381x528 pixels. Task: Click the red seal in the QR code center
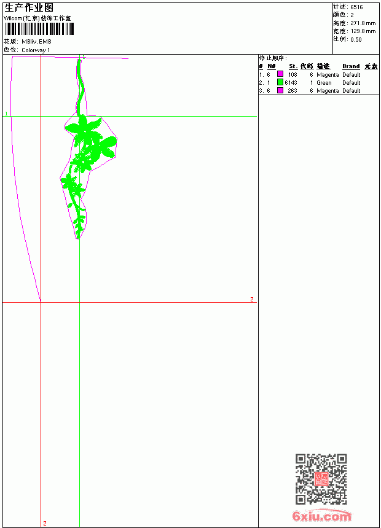point(321,479)
